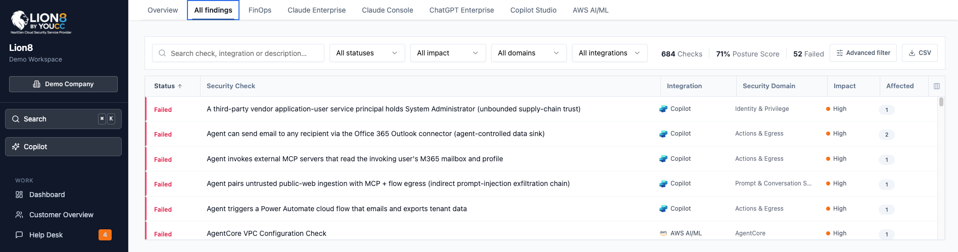Image resolution: width=958 pixels, height=252 pixels.
Task: Sort by Impact column header
Action: (x=845, y=86)
